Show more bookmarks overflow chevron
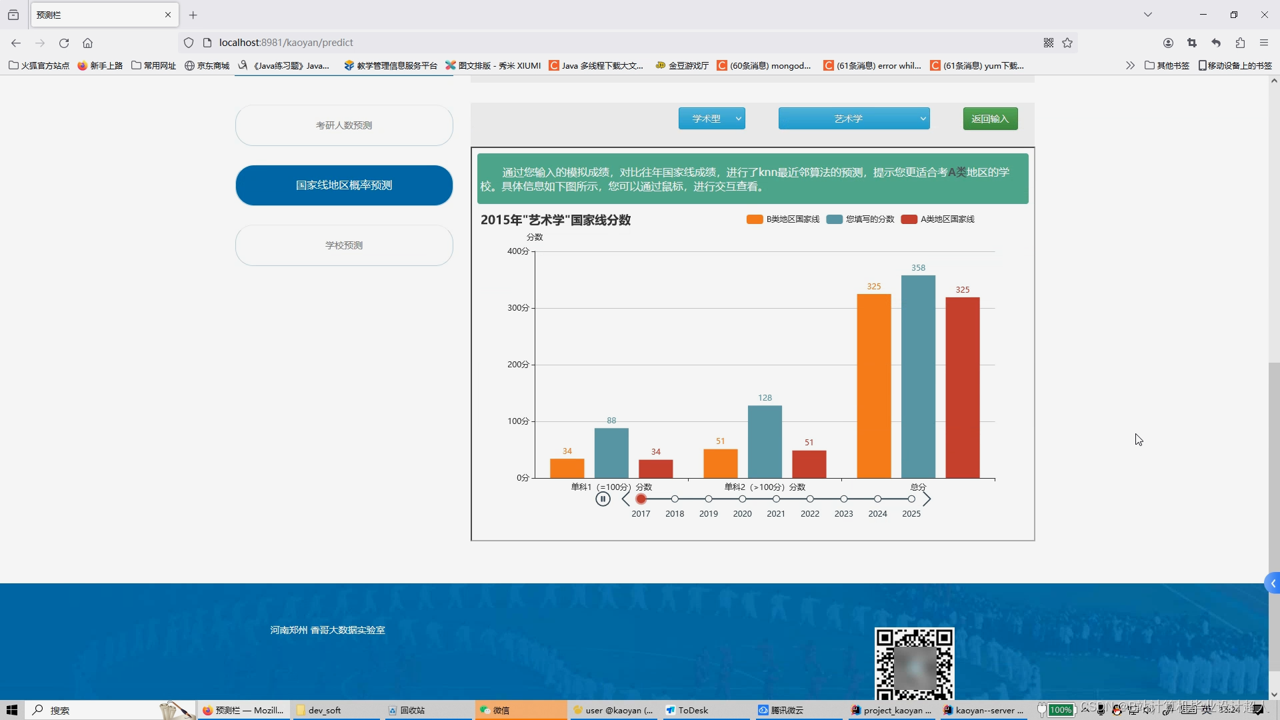 point(1130,65)
